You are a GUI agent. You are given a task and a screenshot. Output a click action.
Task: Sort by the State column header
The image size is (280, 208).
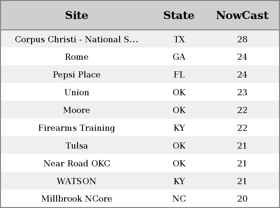coord(179,15)
